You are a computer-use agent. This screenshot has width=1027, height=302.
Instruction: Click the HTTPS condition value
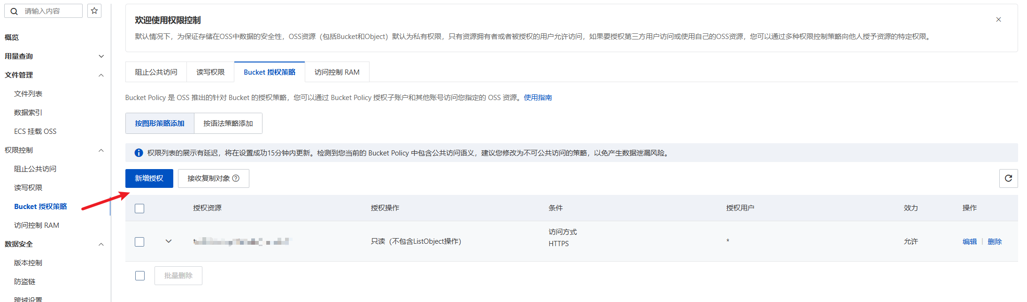[x=558, y=244]
